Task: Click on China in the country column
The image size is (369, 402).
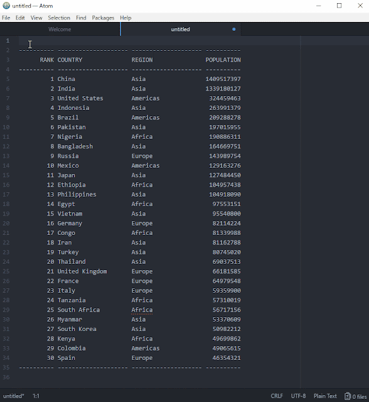Action: coord(66,79)
